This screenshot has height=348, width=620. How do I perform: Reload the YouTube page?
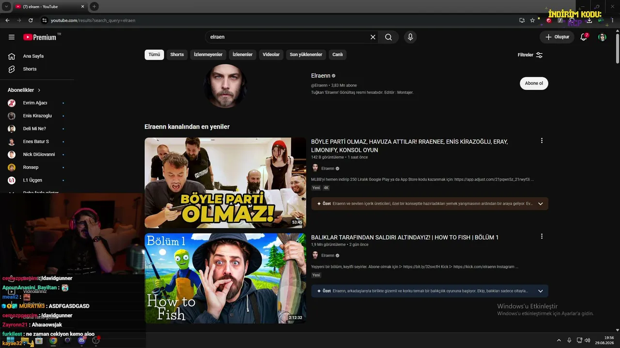tap(31, 20)
